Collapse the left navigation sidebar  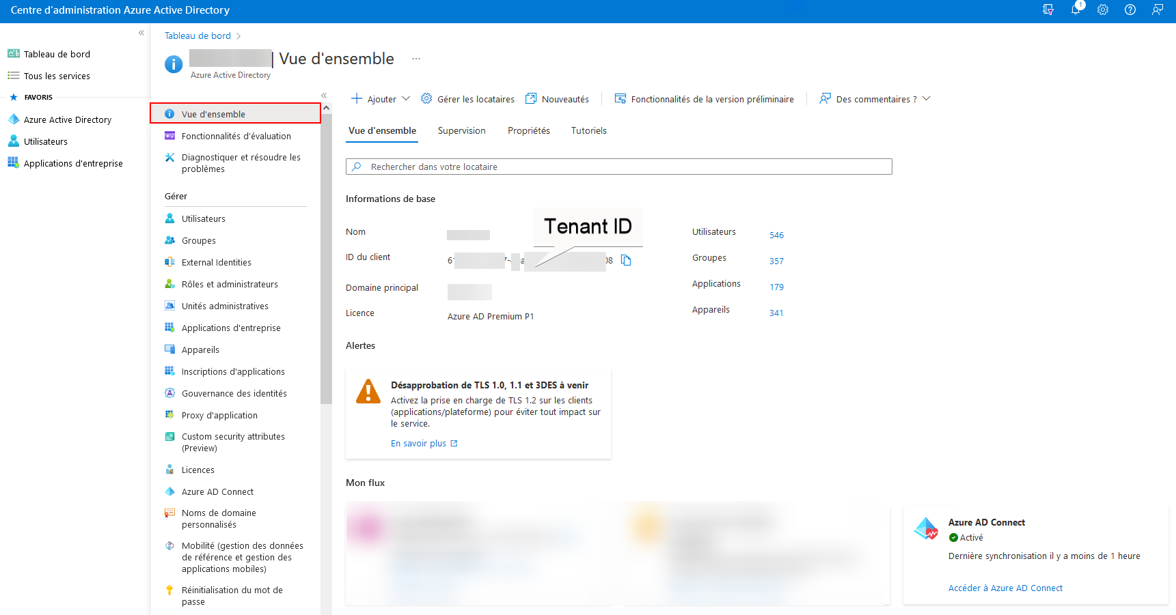(141, 33)
